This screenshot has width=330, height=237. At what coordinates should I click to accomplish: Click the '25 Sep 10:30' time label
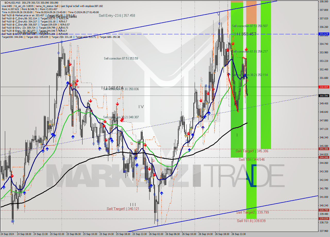(x=90, y=234)
